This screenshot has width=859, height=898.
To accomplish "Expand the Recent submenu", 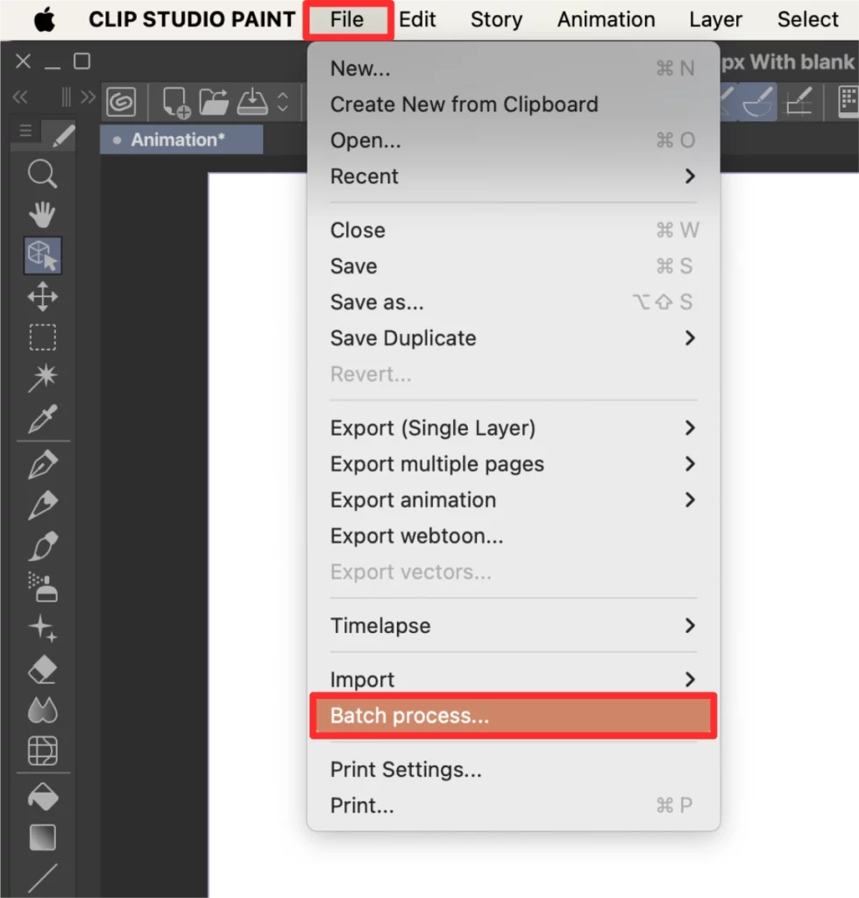I will tap(514, 176).
